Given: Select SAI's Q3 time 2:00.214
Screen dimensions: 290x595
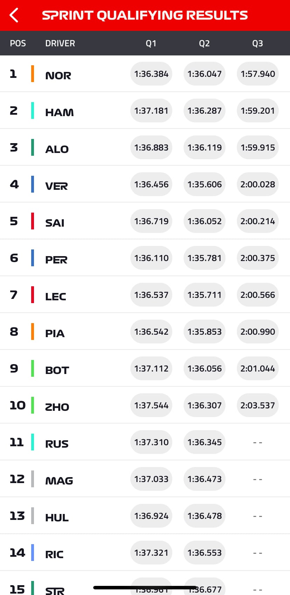Looking at the screenshot, I should point(258,221).
